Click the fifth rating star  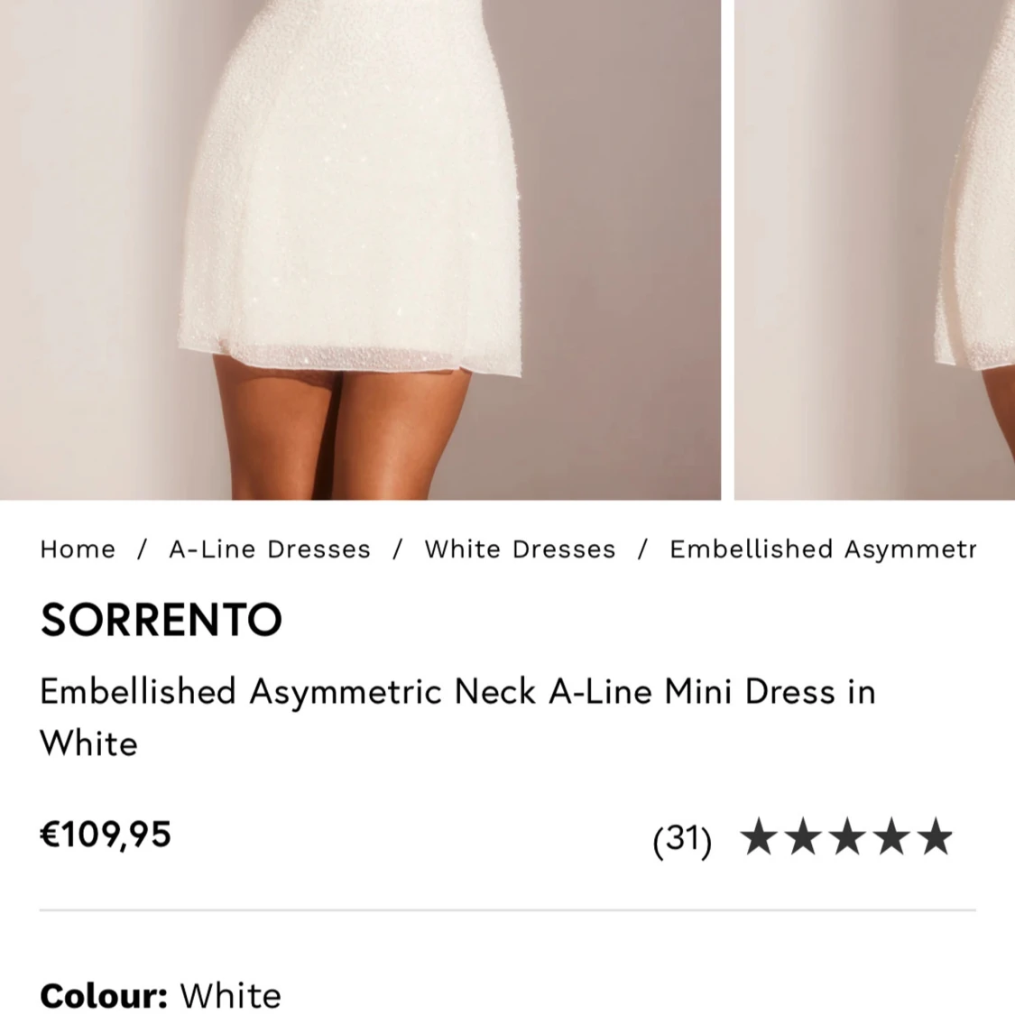pyautogui.click(x=936, y=836)
